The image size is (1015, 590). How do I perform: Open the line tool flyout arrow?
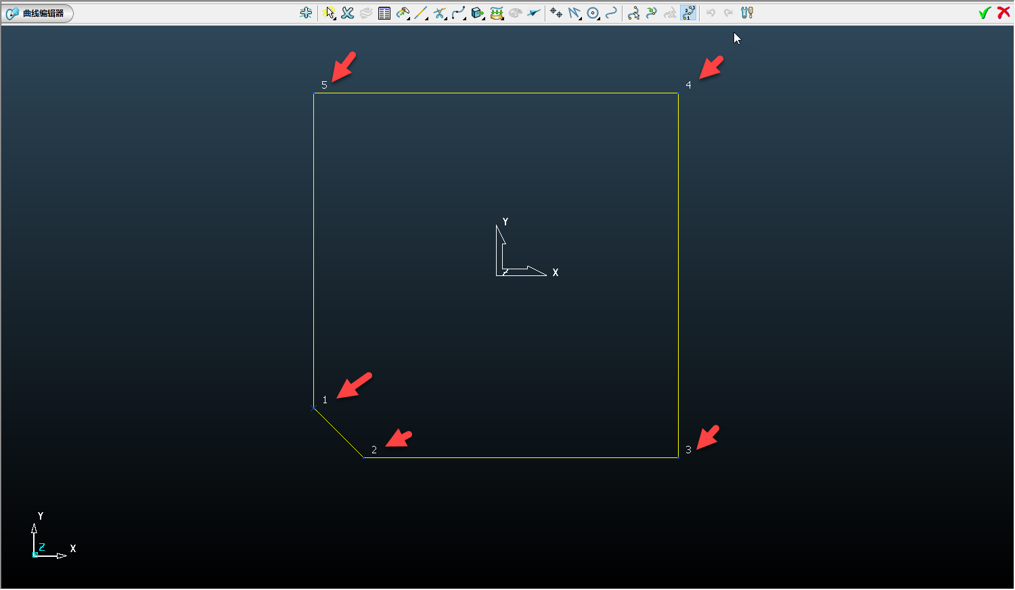point(426,18)
